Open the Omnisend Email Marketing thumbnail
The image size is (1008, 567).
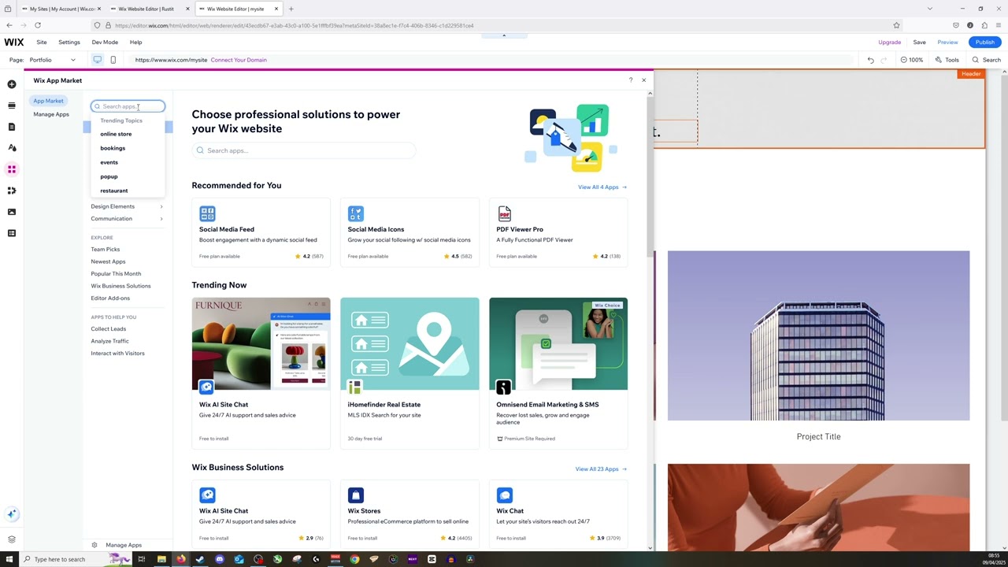[x=558, y=344]
